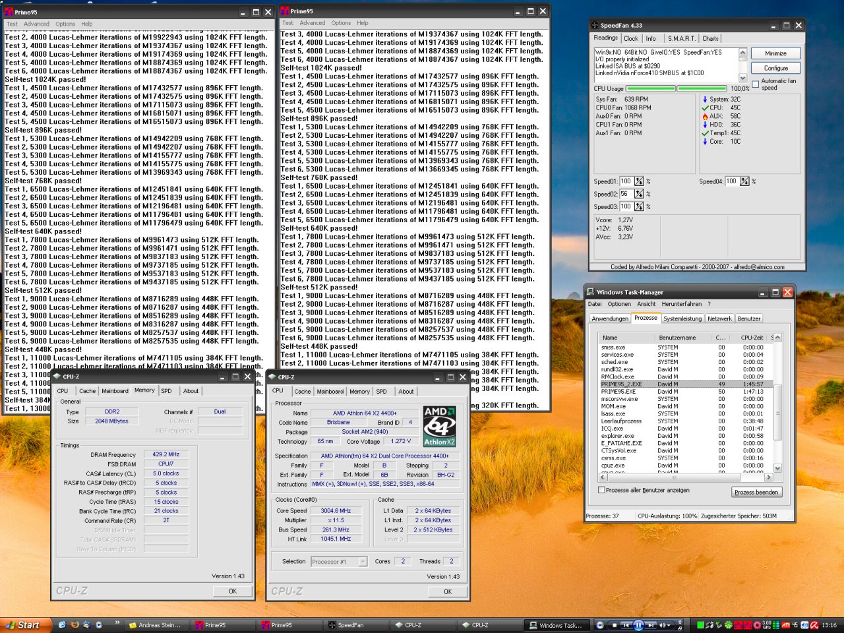
Task: Click the blue arrow icon beside Core 10C
Action: click(x=705, y=142)
